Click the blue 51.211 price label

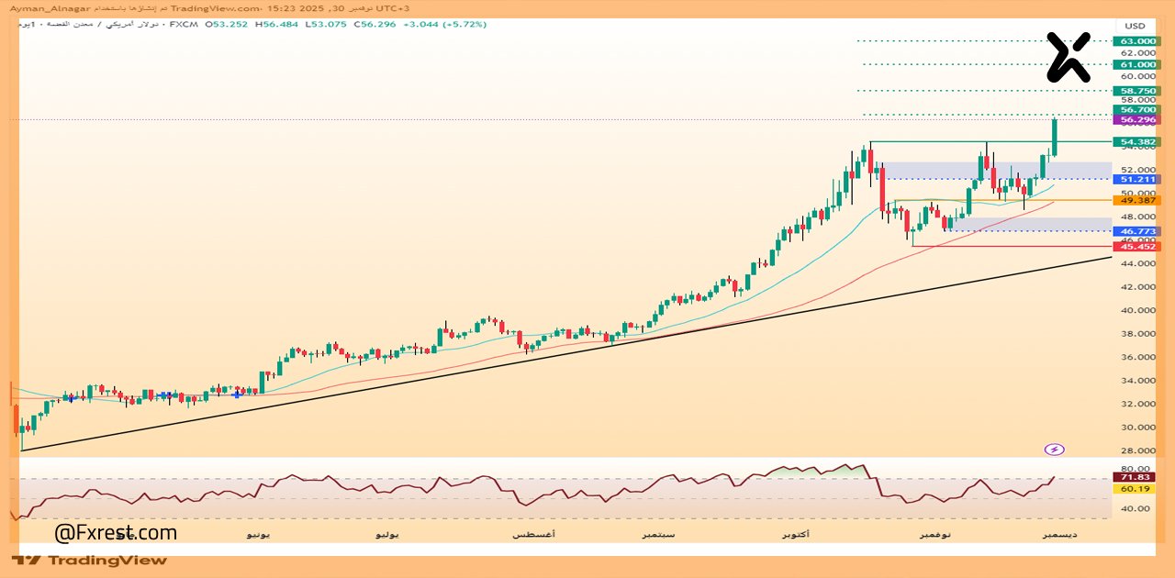point(1138,179)
